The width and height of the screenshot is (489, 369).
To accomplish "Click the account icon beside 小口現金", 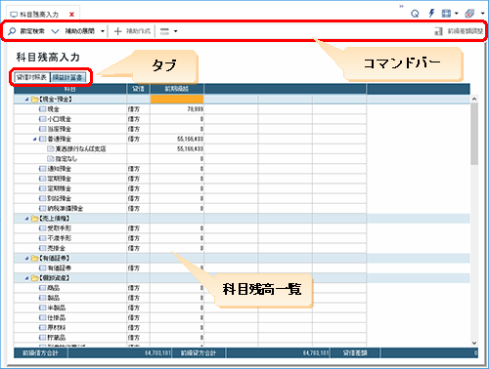I will (x=42, y=119).
